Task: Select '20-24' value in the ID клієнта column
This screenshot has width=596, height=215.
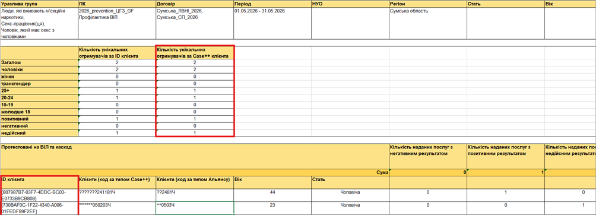Action: [117, 98]
